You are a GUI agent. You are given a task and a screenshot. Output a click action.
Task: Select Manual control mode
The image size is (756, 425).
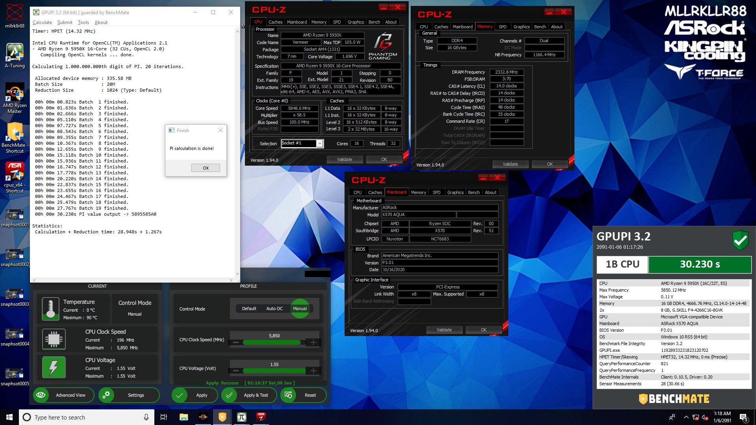pyautogui.click(x=300, y=309)
